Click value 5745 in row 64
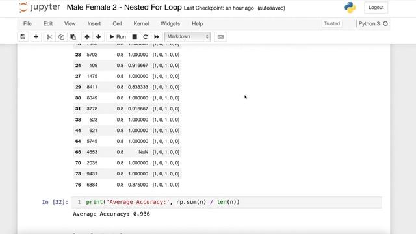416x234 pixels. click(x=92, y=141)
